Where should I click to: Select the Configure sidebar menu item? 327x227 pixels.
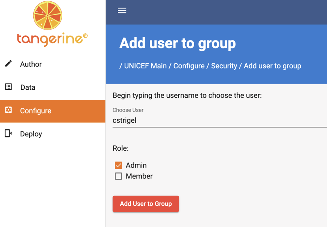click(53, 111)
